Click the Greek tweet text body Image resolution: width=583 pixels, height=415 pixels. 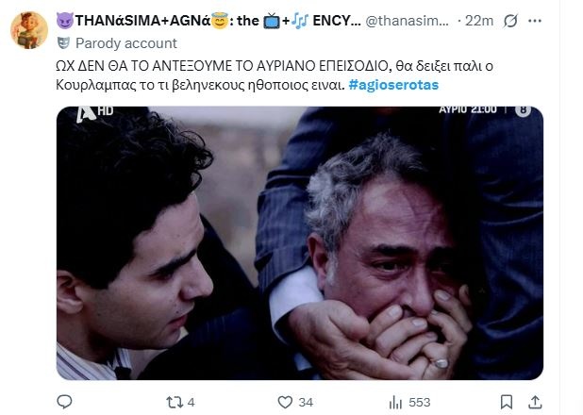tap(275, 75)
